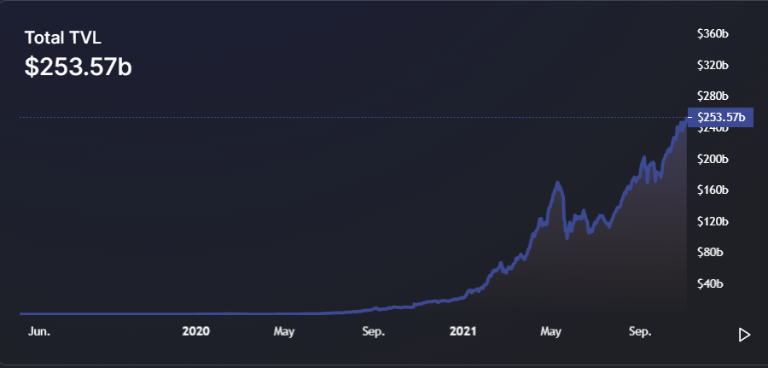This screenshot has width=768, height=368.
Task: Click the Jun. label on the time axis
Action: click(x=39, y=331)
